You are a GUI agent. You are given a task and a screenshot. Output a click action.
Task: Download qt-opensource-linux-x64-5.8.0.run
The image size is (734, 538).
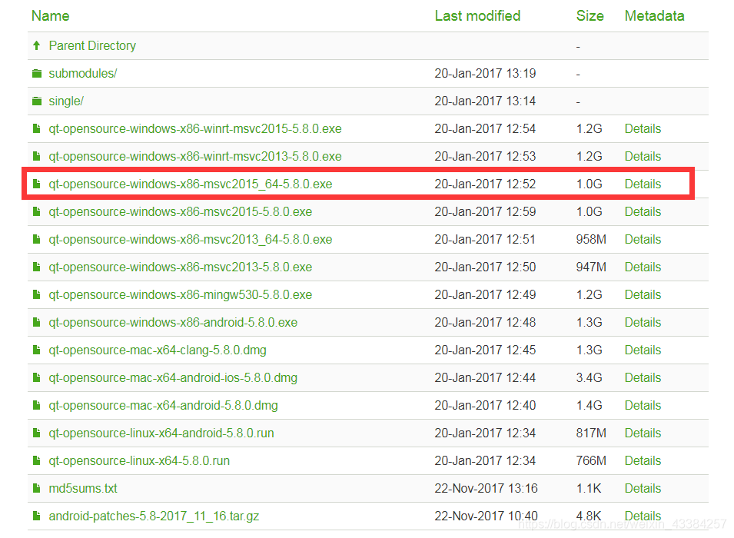(x=139, y=460)
